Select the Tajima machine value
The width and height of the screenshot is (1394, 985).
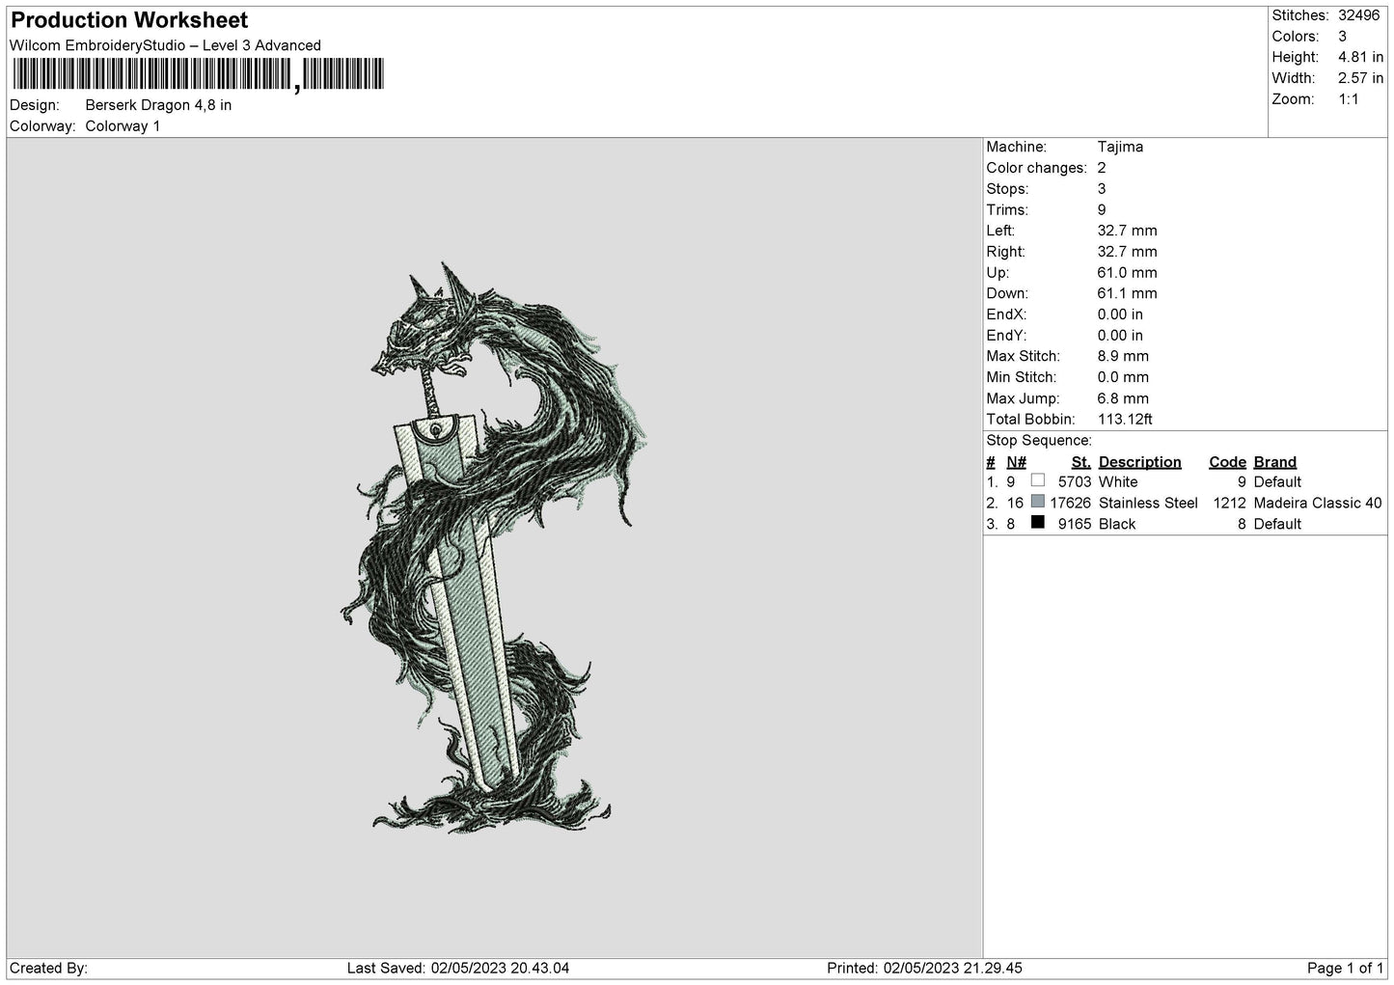pos(1120,147)
